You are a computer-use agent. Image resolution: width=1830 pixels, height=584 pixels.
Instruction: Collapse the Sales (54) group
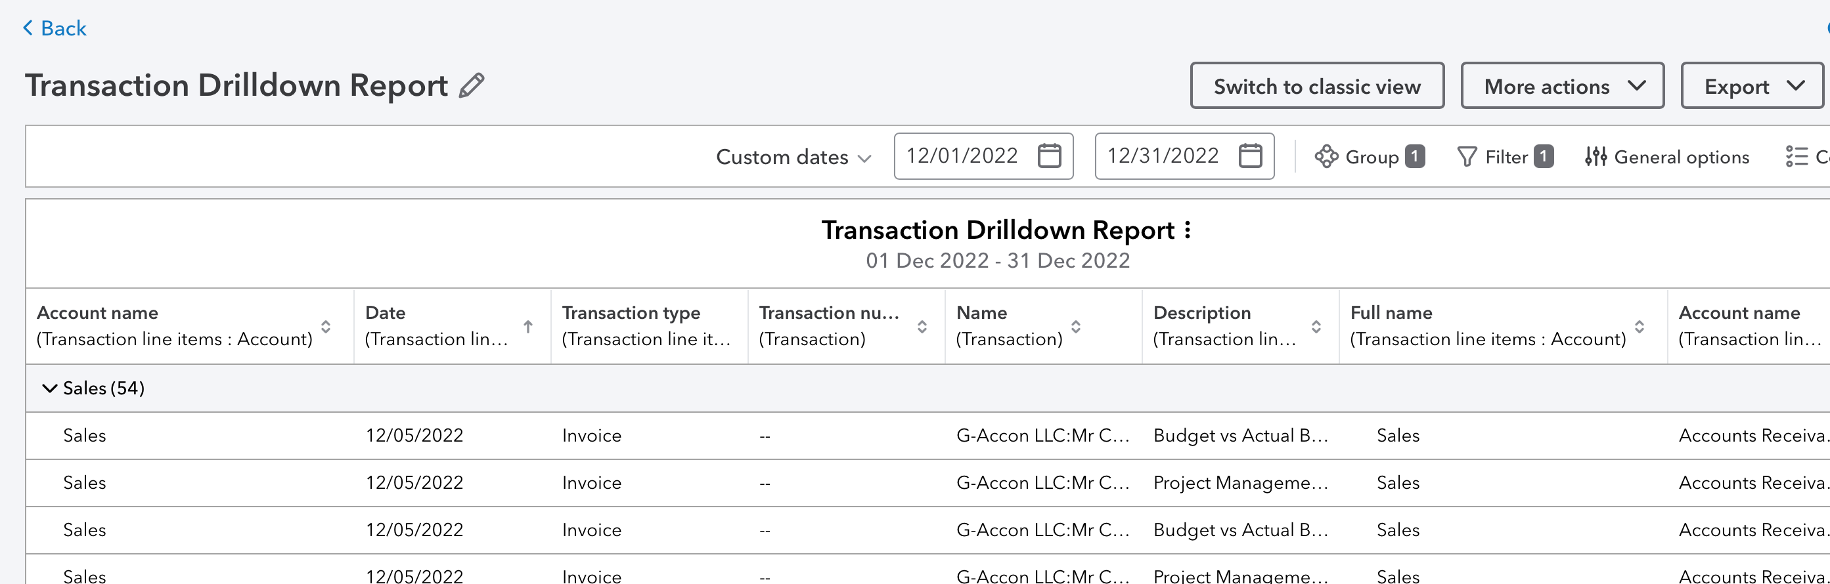[49, 388]
